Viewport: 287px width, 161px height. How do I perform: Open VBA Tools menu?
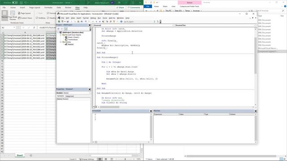104,18
